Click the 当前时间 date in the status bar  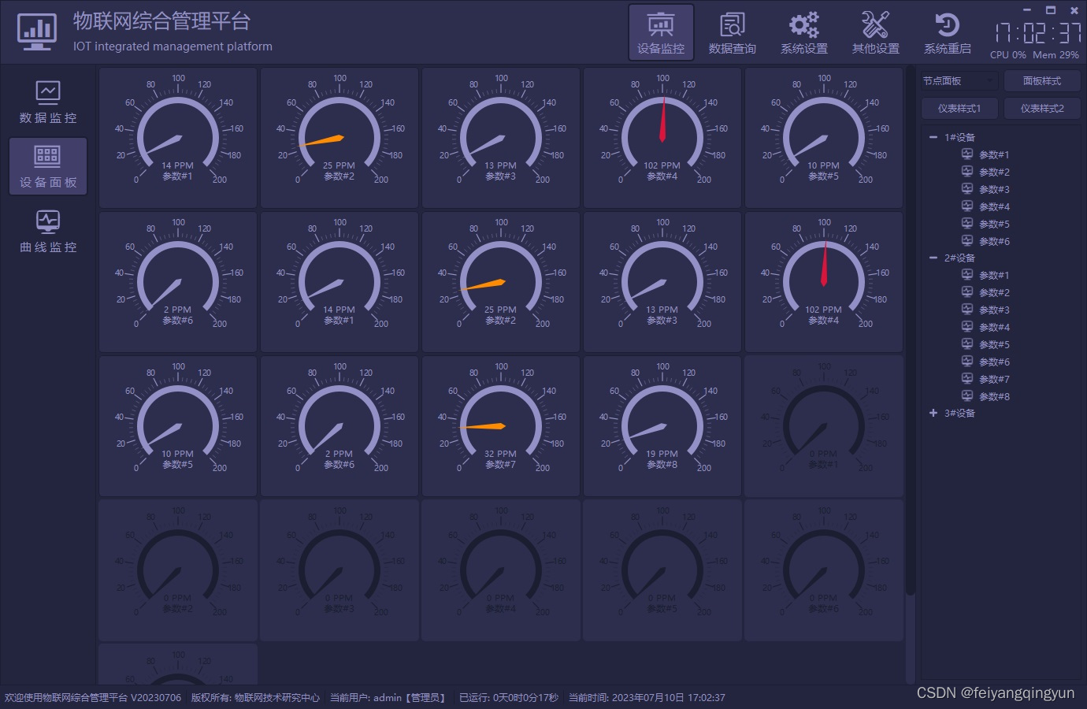(x=647, y=698)
